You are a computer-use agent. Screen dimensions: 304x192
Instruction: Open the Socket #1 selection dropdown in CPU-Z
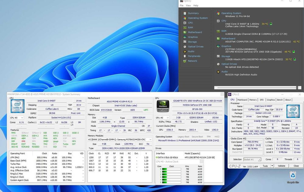(x=252, y=159)
